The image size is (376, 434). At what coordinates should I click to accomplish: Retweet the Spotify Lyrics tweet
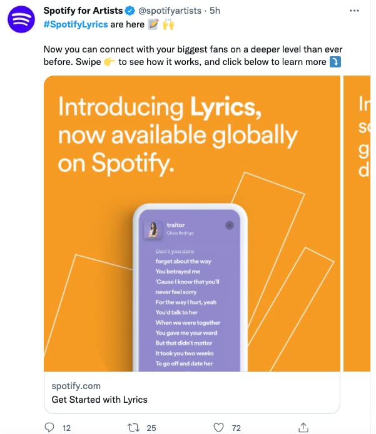coord(133,427)
